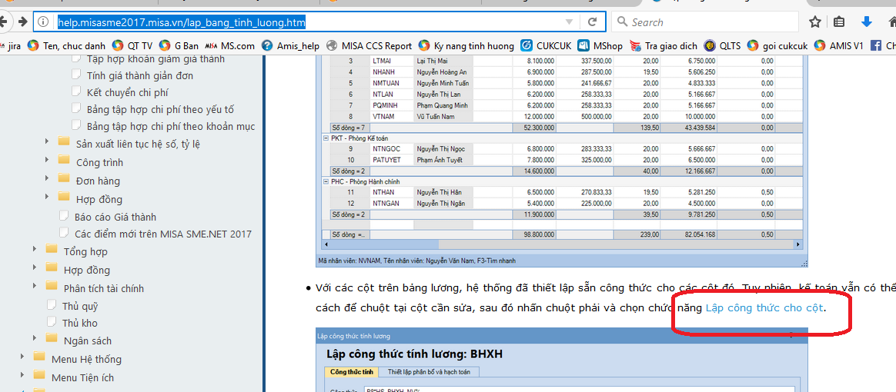Open Bảng tập hợp chi phí theo yếu tố

click(160, 110)
